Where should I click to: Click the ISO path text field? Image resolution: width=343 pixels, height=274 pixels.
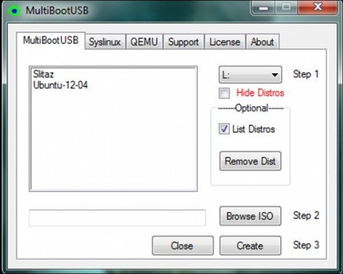117,217
